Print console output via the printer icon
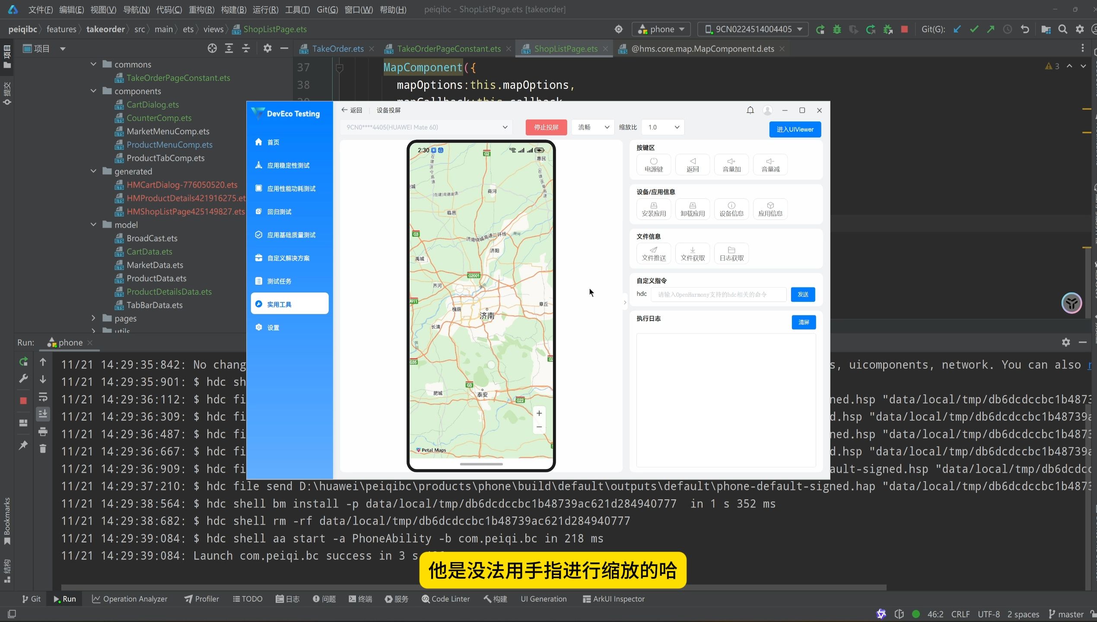The height and width of the screenshot is (622, 1097). pyautogui.click(x=43, y=431)
